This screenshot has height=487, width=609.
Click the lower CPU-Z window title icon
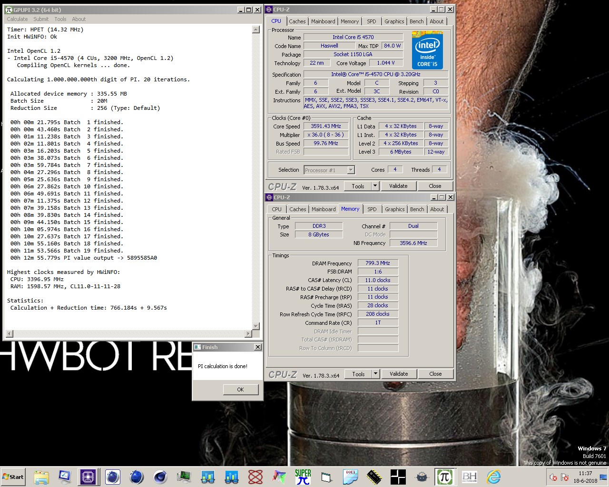coord(269,197)
